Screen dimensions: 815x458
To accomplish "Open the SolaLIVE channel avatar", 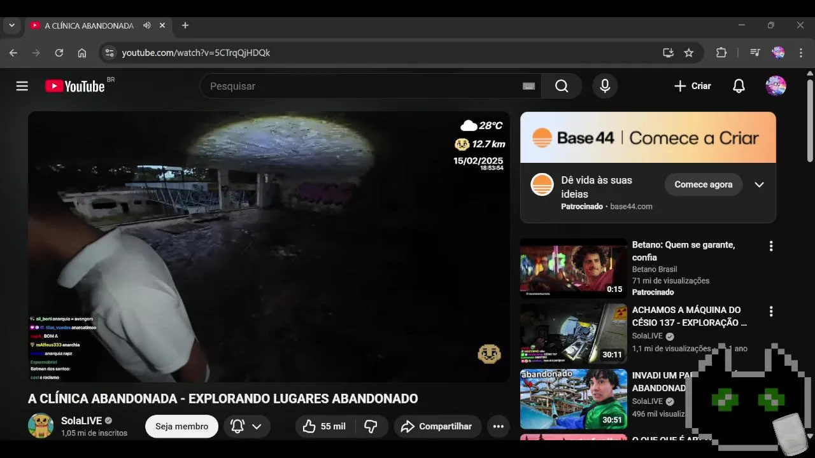I will point(41,426).
